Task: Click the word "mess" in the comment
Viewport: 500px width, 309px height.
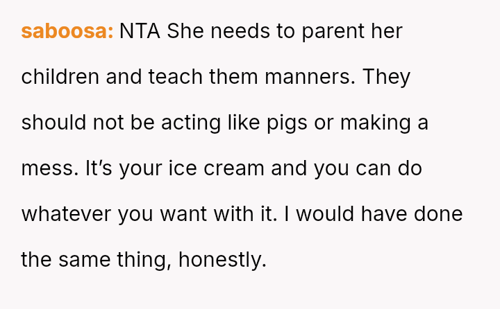Action: click(44, 168)
